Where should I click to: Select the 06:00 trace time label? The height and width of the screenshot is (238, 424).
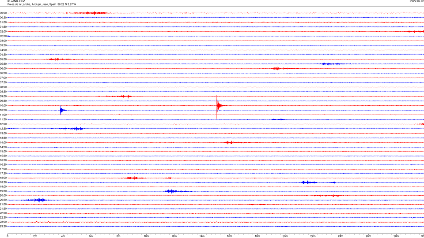click(3, 69)
